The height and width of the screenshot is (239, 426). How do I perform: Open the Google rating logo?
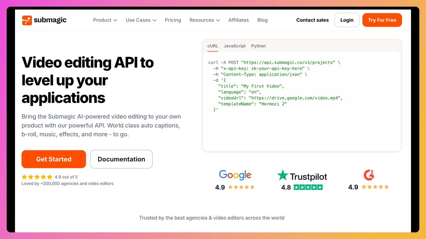[x=235, y=175]
